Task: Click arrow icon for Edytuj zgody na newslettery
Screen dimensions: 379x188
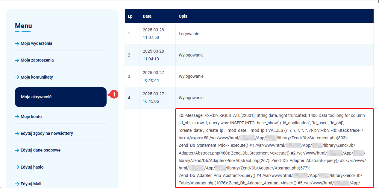Action: 17,134
